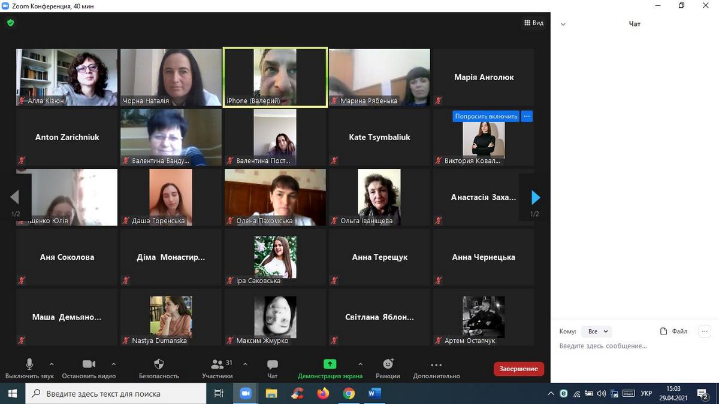Open the Additional options ellipsis
The image size is (719, 404).
pyautogui.click(x=436, y=364)
